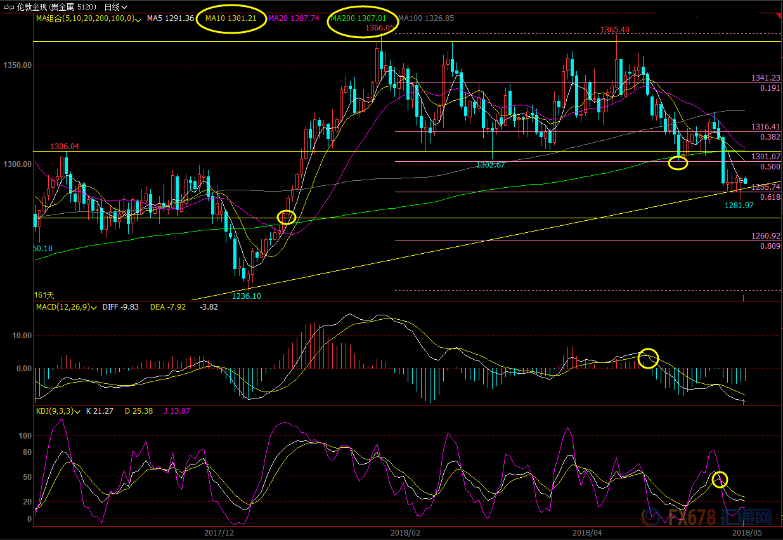This screenshot has height=540, width=783.
Task: Click the 2018/02 date axis label
Action: [x=406, y=533]
